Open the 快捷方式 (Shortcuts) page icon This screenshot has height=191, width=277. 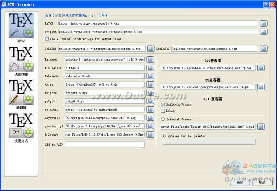coord(21,126)
